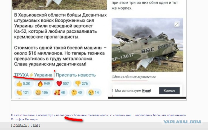Image resolution: width=208 pixels, height=130 pixels.
Task: Expand the helicopter photo via corner icon
Action: tap(177, 24)
